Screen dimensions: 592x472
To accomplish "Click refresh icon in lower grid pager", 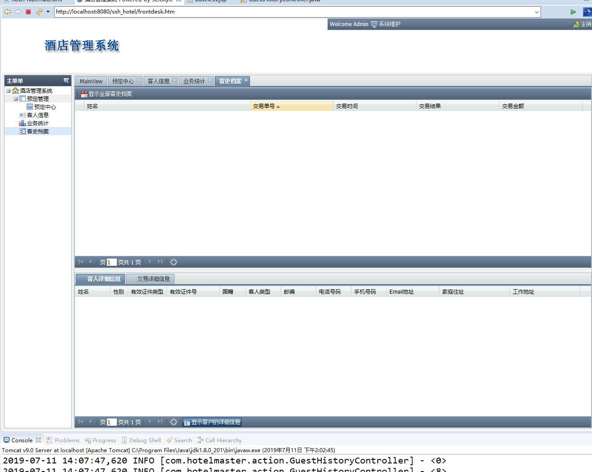I will click(174, 422).
